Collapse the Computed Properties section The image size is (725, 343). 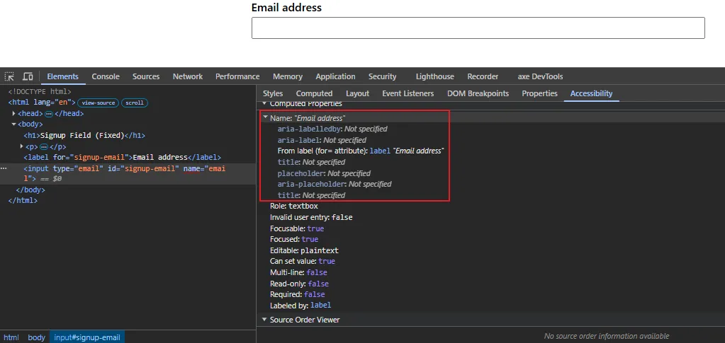(264, 103)
